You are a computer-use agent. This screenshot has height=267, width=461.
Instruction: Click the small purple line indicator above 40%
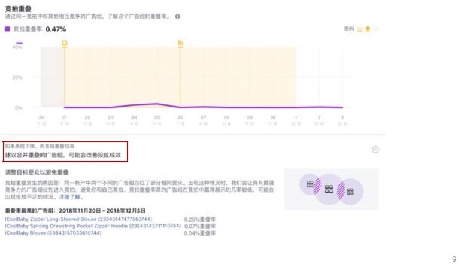point(19,43)
